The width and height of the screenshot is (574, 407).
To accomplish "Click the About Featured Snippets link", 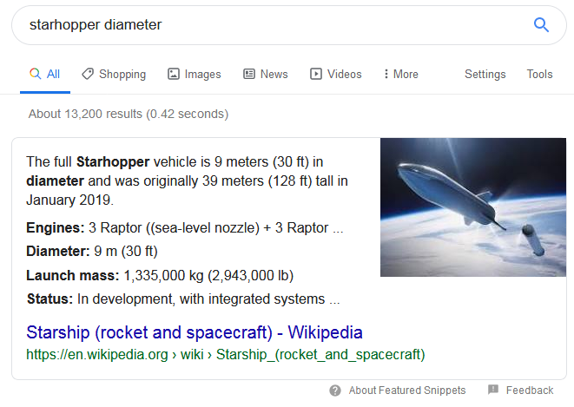I will (406, 391).
